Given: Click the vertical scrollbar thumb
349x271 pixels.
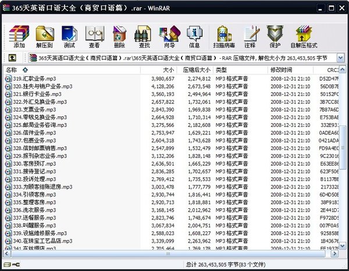Looking at the screenshot, I should click(343, 148).
